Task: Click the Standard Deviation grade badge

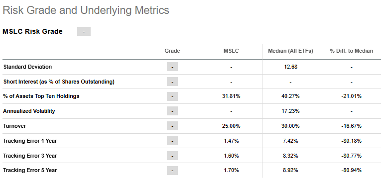Action: coord(172,67)
